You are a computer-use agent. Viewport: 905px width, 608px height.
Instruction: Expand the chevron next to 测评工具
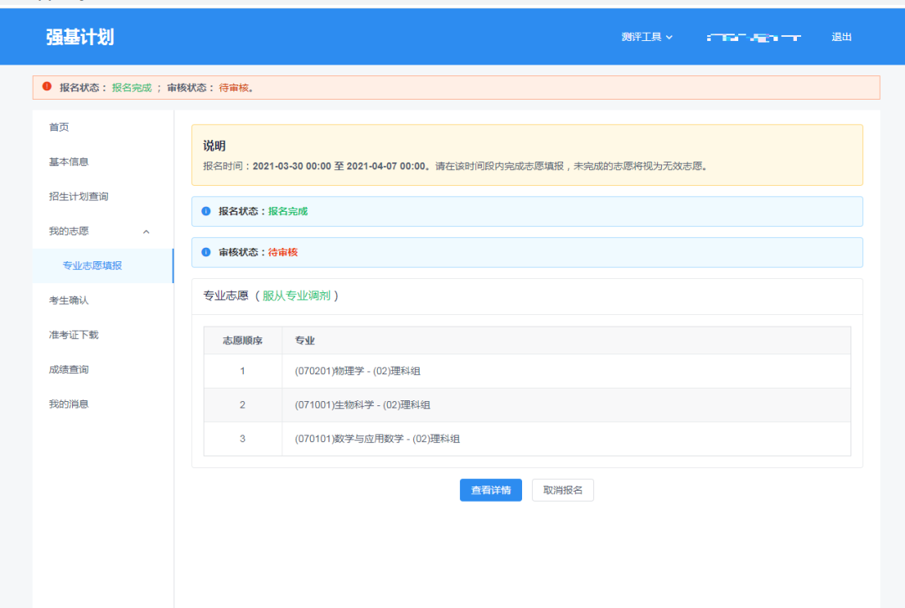pyautogui.click(x=670, y=37)
